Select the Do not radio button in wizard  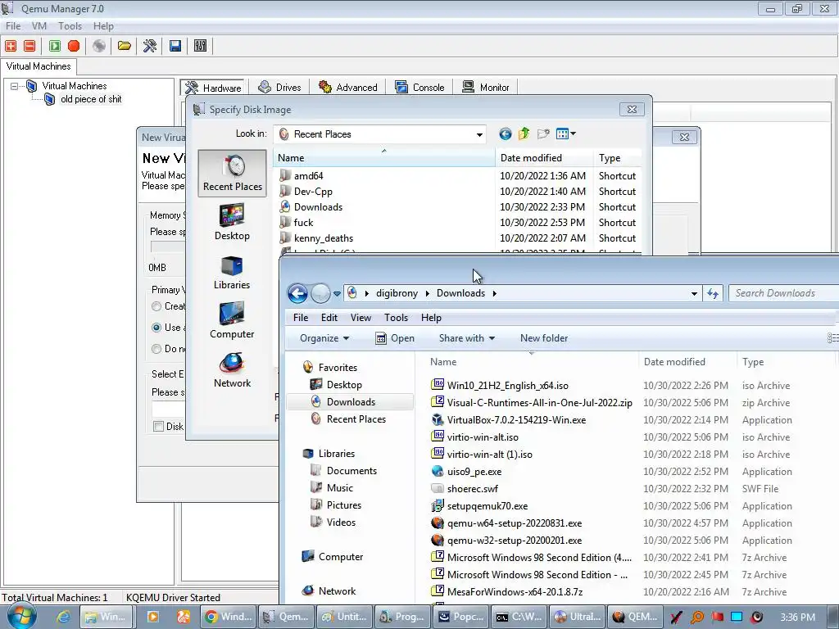156,349
